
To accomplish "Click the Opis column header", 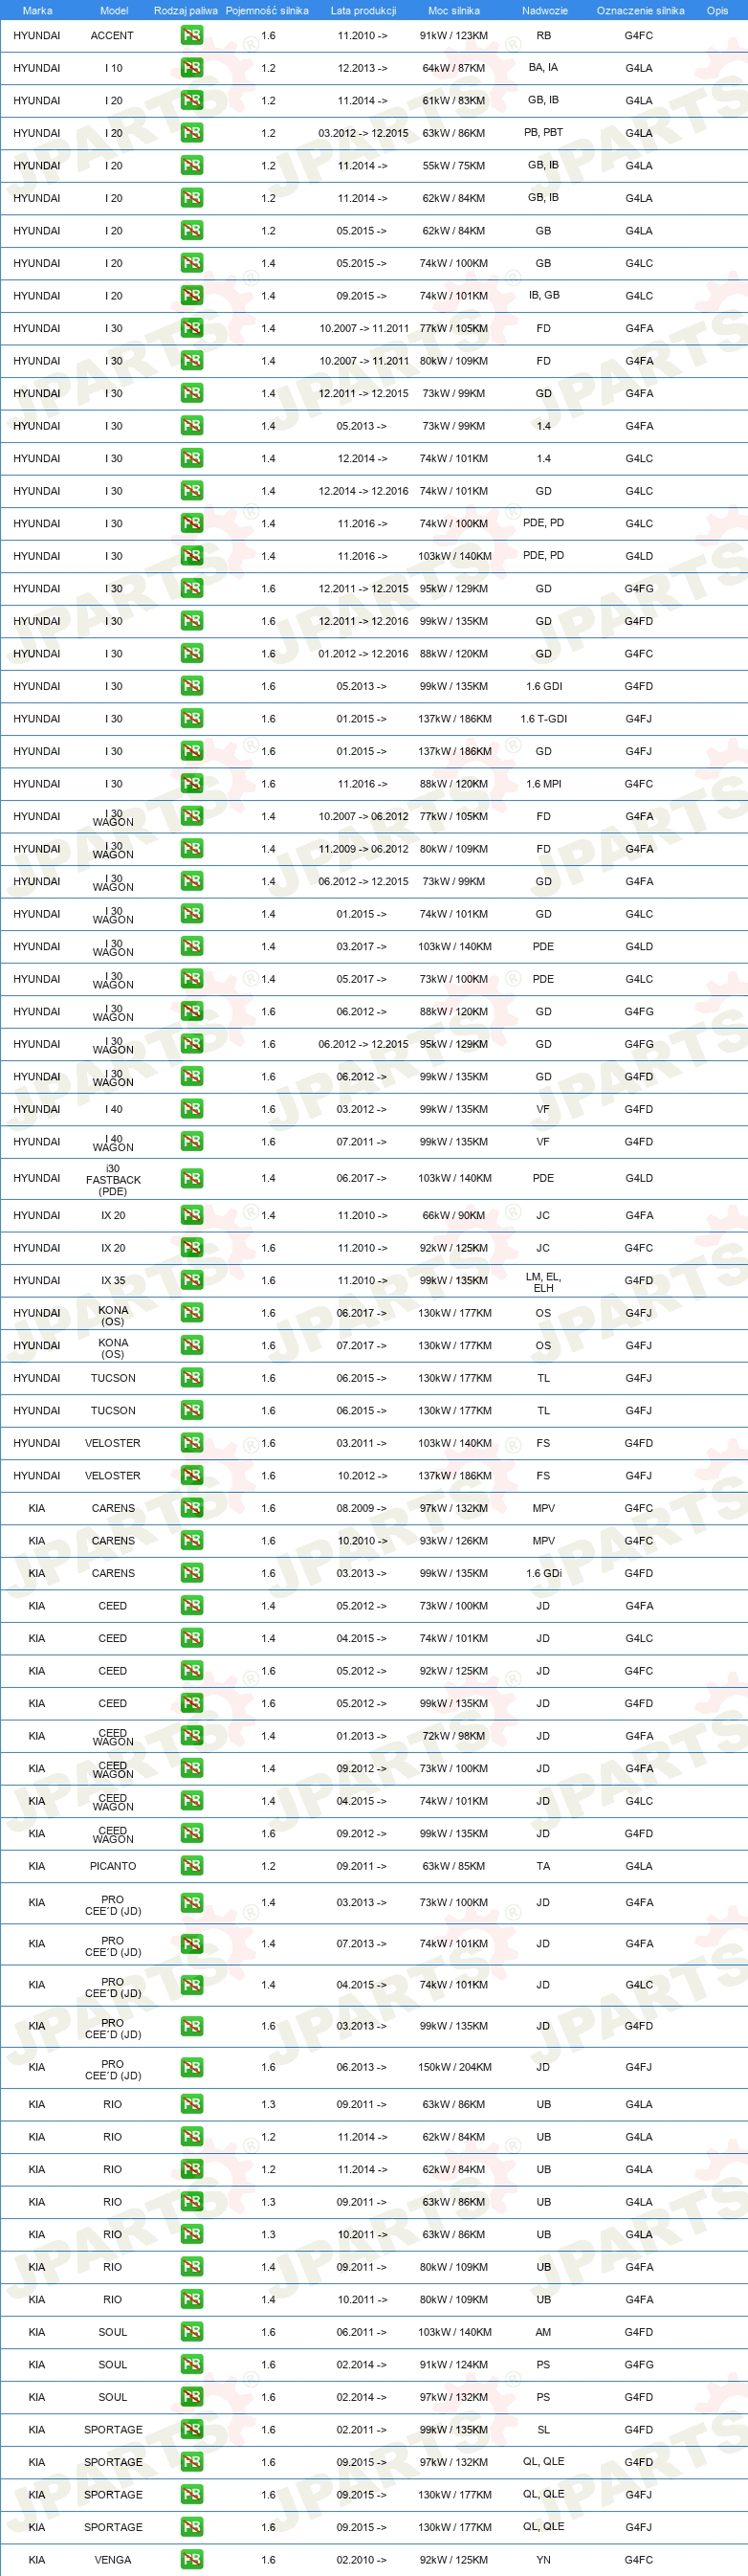I will 717,10.
